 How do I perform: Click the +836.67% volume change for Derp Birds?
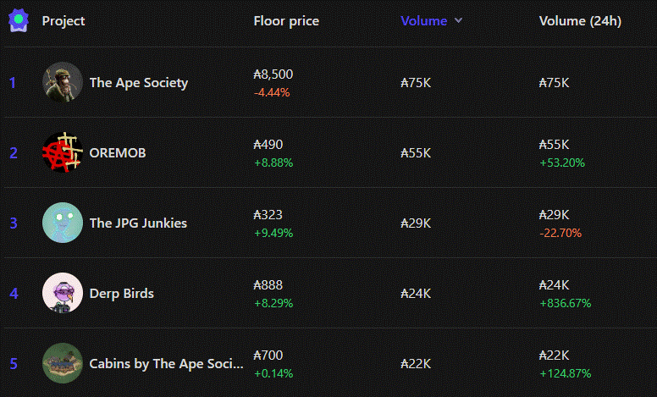click(x=566, y=303)
